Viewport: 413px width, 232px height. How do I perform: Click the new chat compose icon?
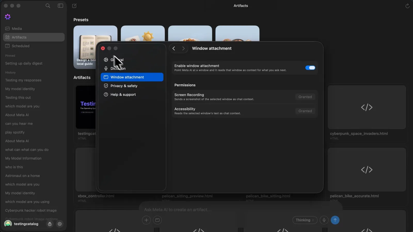pos(74,6)
